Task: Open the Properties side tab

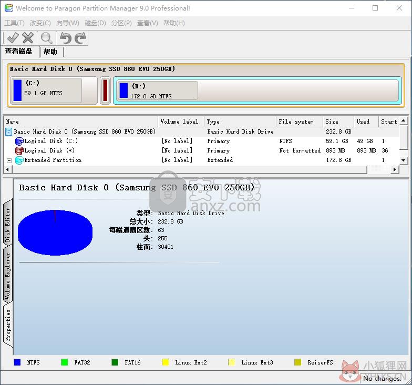Action: tap(7, 325)
